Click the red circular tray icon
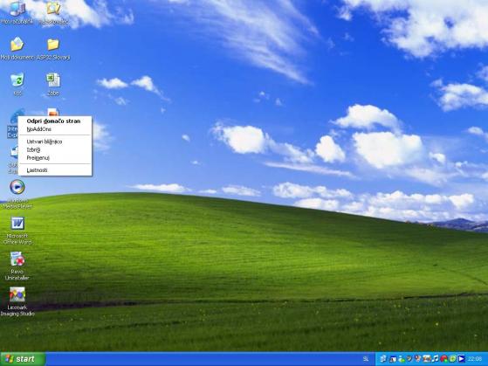488x366 pixels. 444,359
